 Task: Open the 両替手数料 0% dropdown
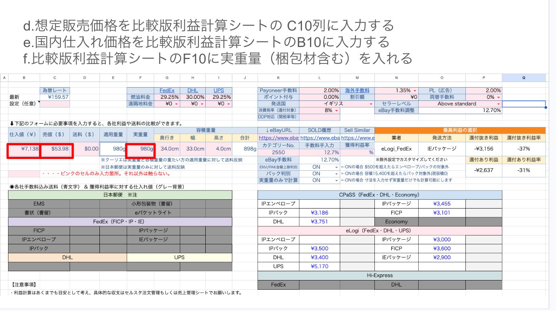(498, 97)
